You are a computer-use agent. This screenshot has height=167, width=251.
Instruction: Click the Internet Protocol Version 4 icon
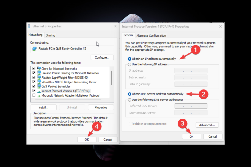39,91
